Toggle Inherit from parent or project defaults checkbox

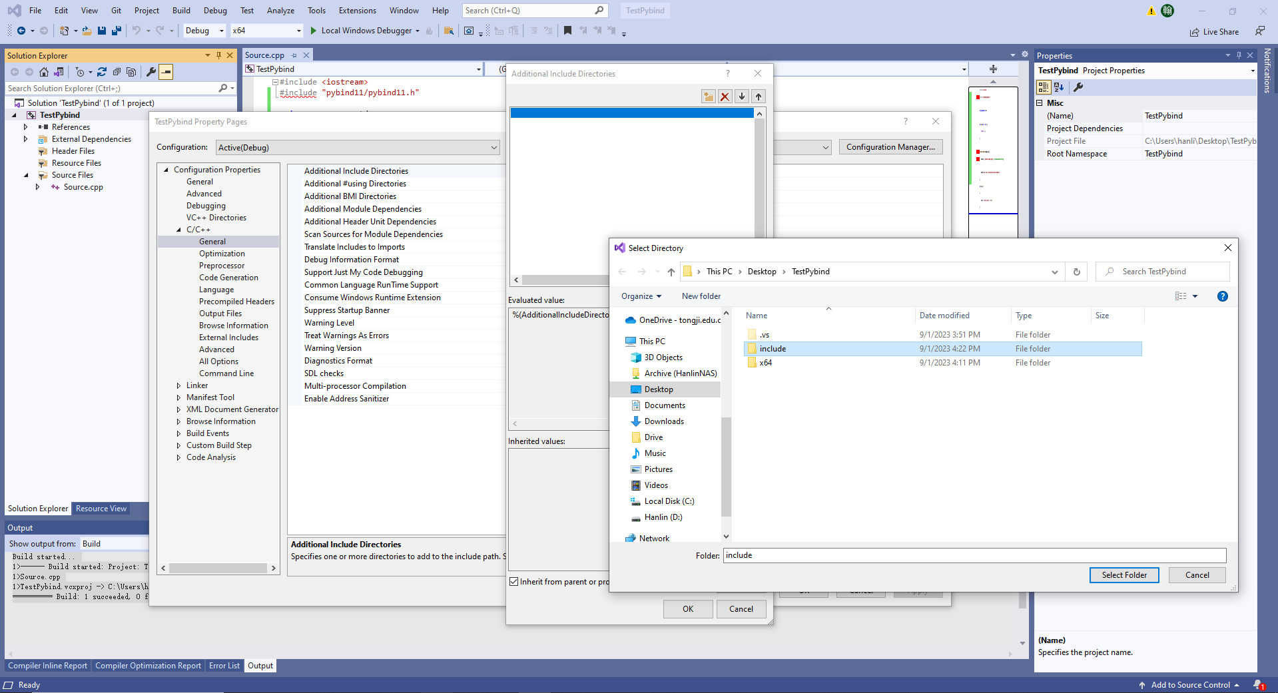point(514,582)
